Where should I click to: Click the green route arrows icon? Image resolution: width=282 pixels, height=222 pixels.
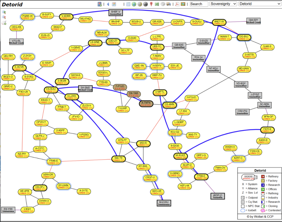tap(157, 4)
